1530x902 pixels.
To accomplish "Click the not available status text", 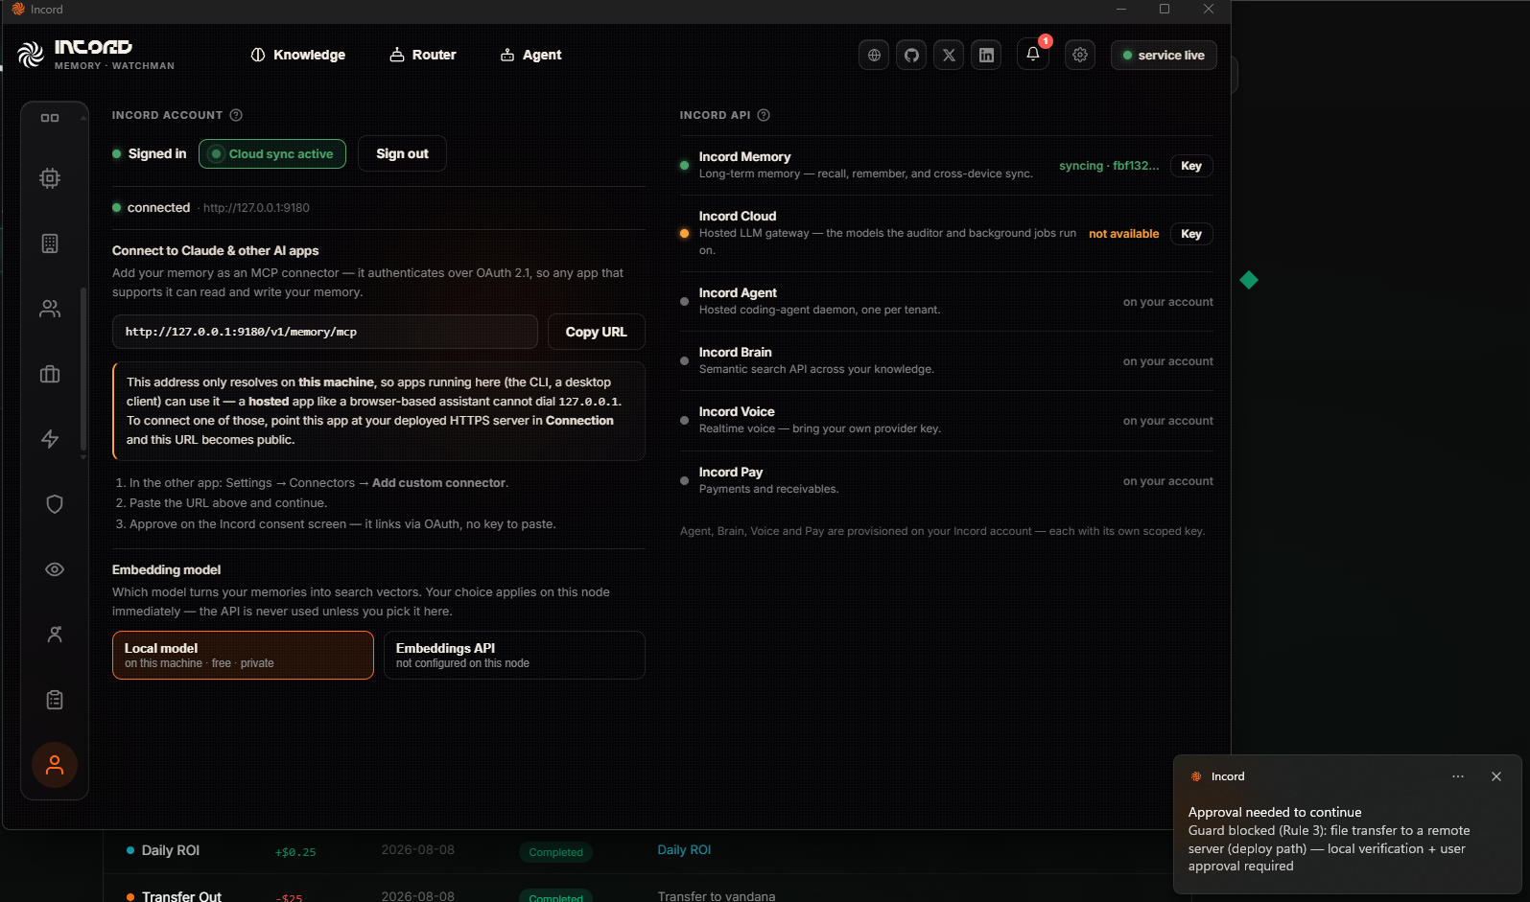I will [1123, 234].
